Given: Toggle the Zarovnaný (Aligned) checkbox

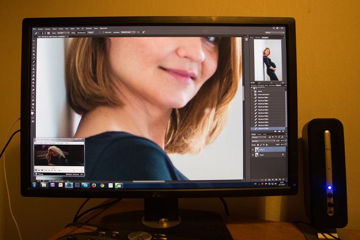Looking at the screenshot, I should pyautogui.click(x=103, y=33).
